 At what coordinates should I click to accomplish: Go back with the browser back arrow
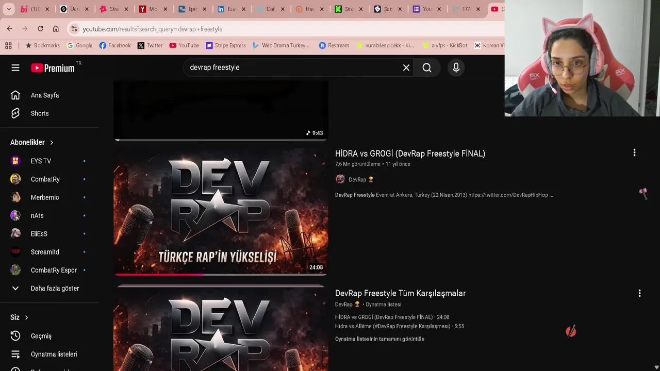9,29
